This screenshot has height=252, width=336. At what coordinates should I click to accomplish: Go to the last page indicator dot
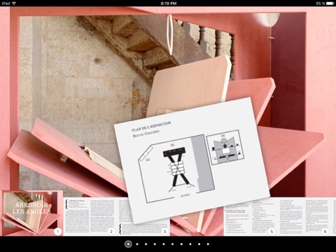pyautogui.click(x=208, y=244)
